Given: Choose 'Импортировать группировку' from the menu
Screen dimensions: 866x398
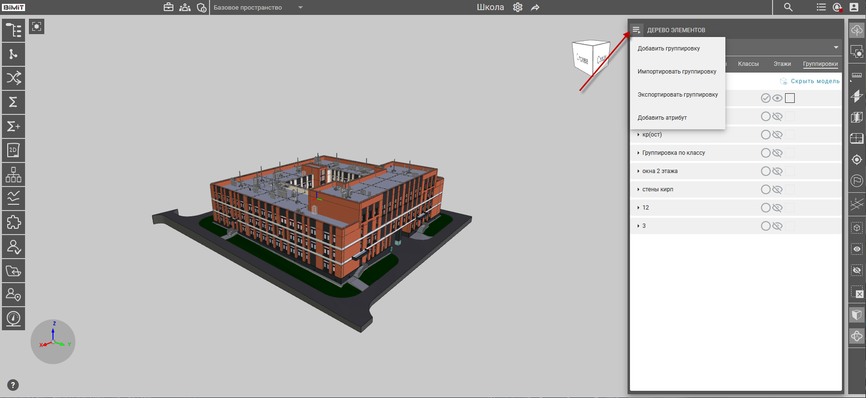Looking at the screenshot, I should point(677,72).
